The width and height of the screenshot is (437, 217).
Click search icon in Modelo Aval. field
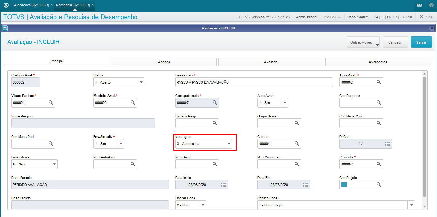(132, 103)
